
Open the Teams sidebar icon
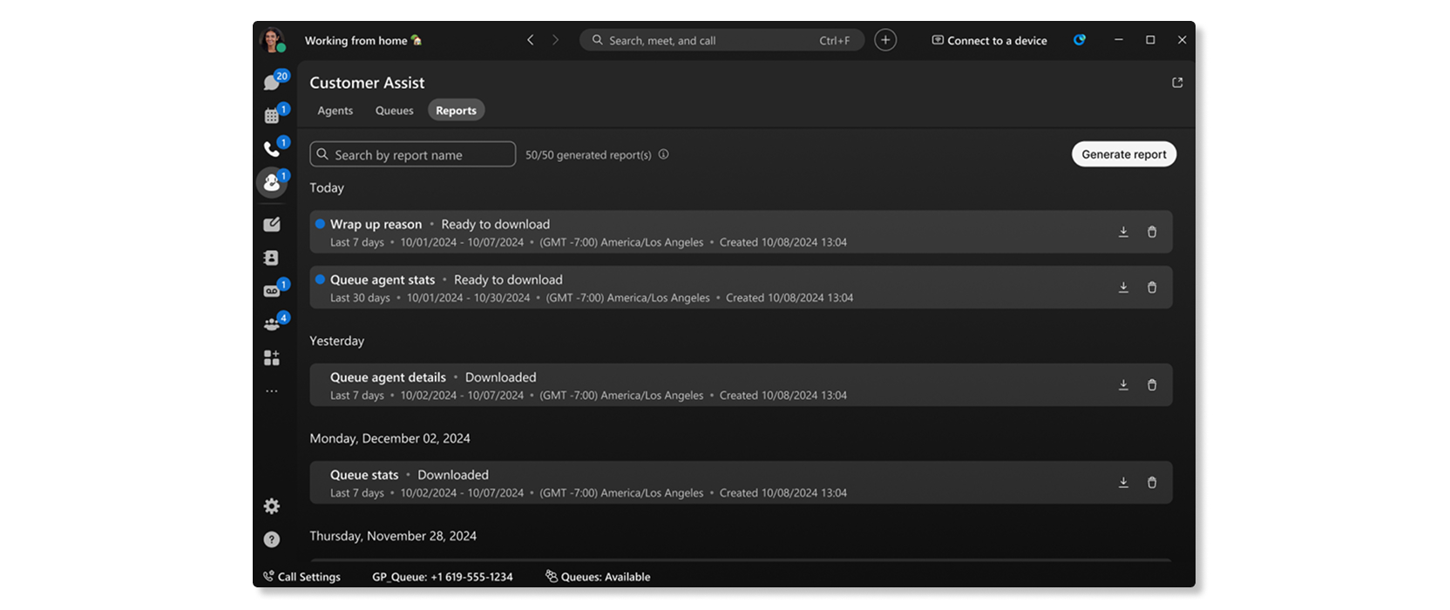[x=272, y=324]
